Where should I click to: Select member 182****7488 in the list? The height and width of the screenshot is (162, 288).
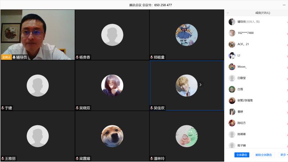coord(256,33)
